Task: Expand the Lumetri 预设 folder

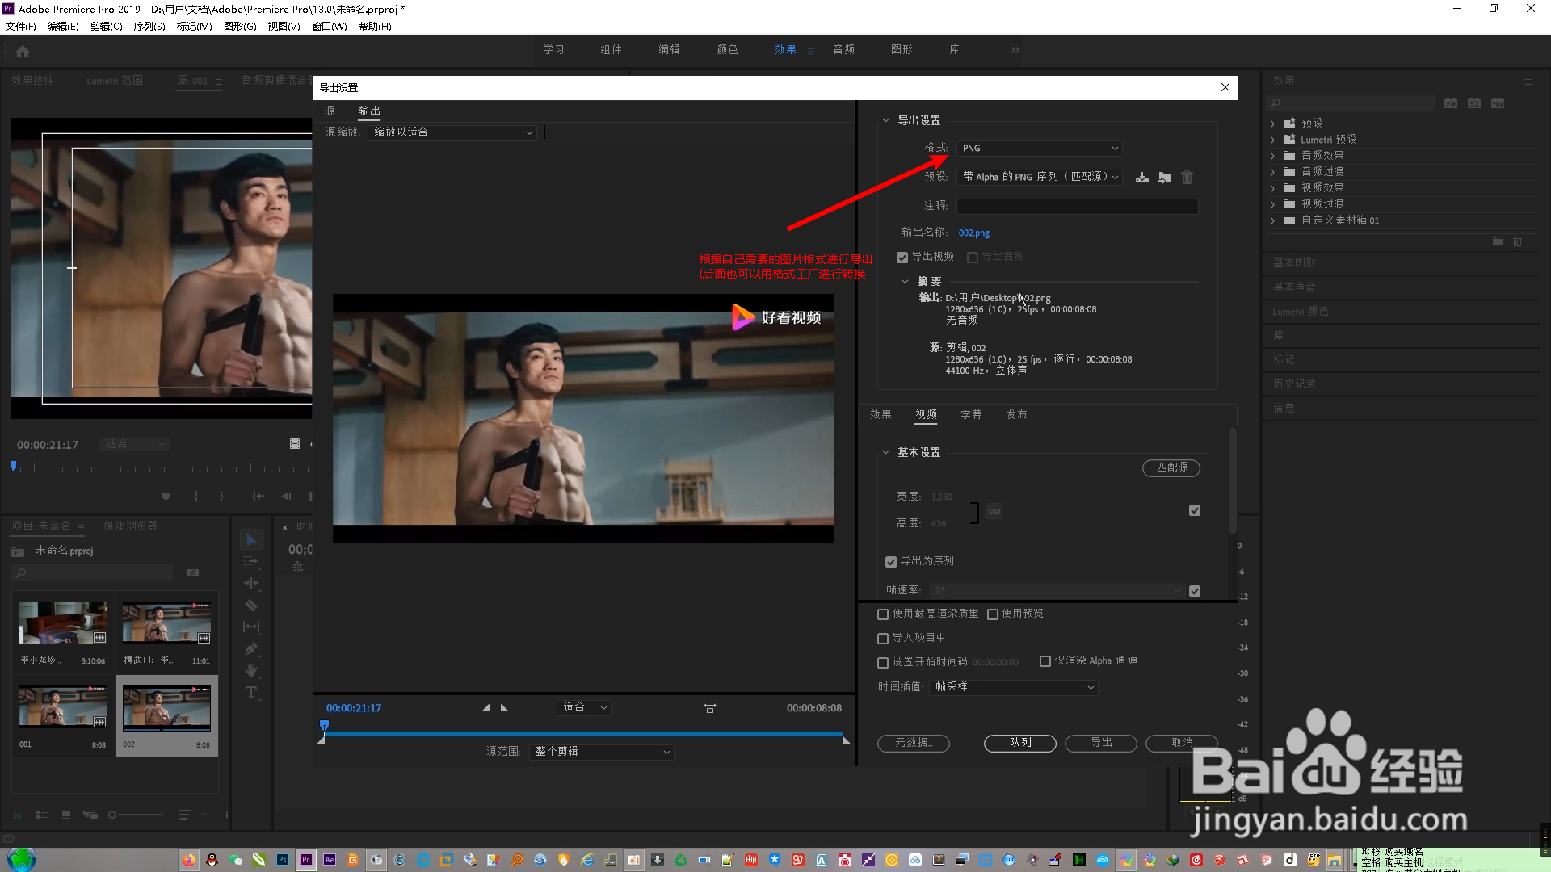Action: click(x=1273, y=140)
